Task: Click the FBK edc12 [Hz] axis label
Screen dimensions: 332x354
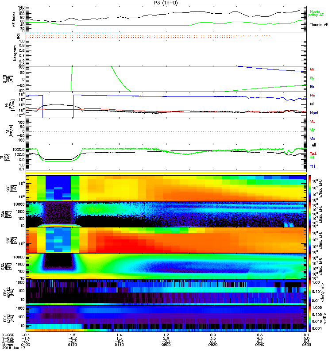Action: (x=8, y=292)
